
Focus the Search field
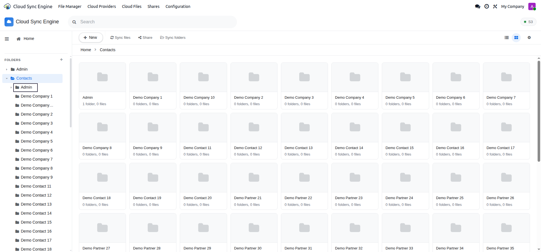coord(152,22)
